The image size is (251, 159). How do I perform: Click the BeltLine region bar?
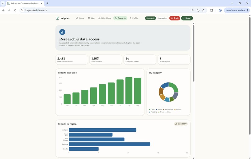(x=110, y=144)
